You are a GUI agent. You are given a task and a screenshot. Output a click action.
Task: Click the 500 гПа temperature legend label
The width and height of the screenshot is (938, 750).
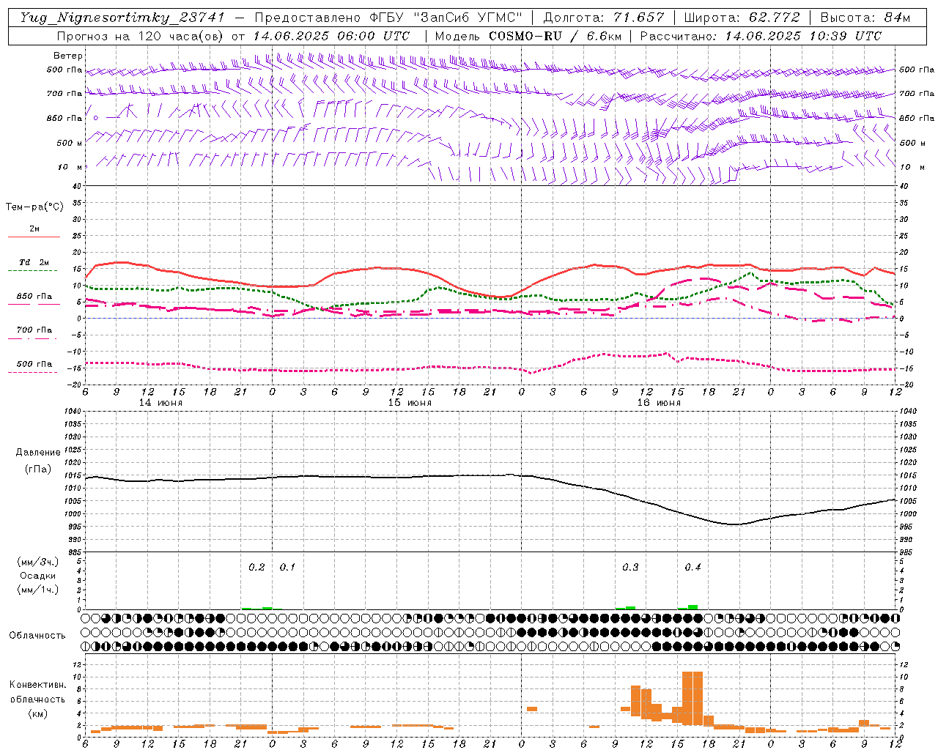point(34,364)
